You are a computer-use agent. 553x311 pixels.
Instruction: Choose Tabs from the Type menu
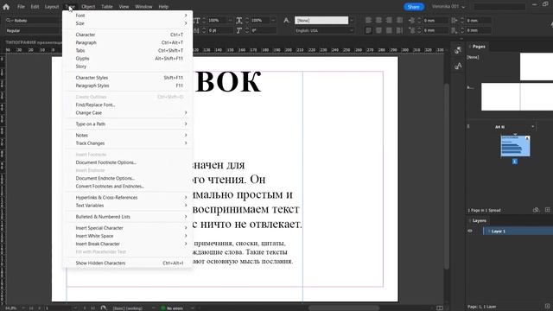pos(128,50)
